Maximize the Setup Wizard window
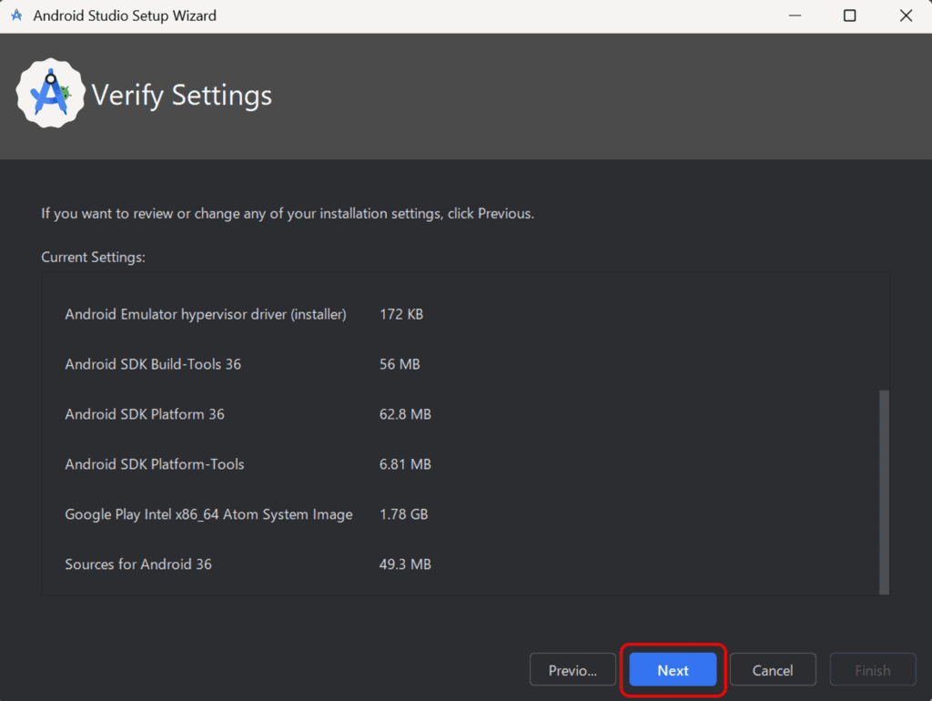Screen dimensions: 932x701 click(850, 15)
